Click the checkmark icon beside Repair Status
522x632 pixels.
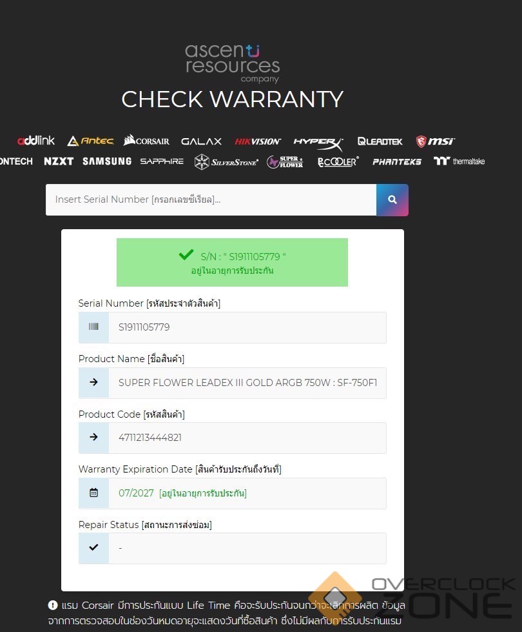pos(94,547)
